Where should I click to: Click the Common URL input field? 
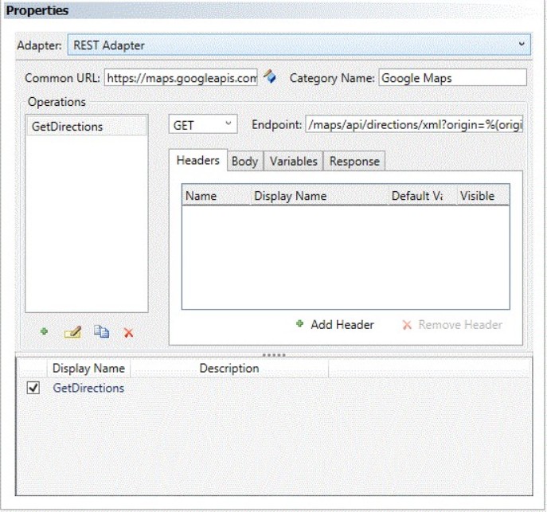click(x=181, y=78)
